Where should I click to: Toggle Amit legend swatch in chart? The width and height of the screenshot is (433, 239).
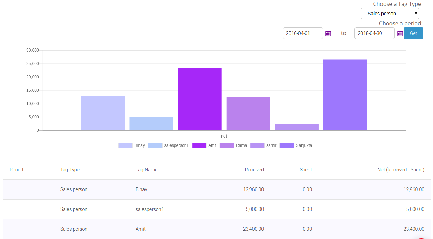pos(199,145)
